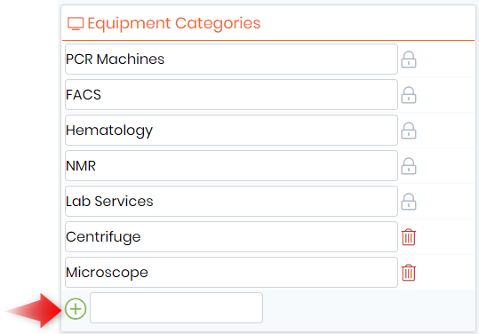Viewport: 479px width, 334px height.
Task: Edit the Centrifuge category name field
Action: (x=231, y=237)
